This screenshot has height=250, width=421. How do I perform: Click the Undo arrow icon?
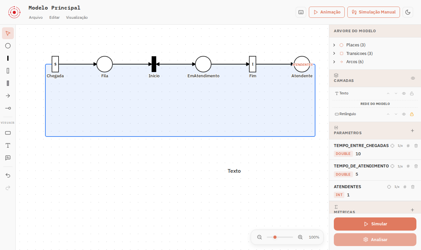[8, 175]
